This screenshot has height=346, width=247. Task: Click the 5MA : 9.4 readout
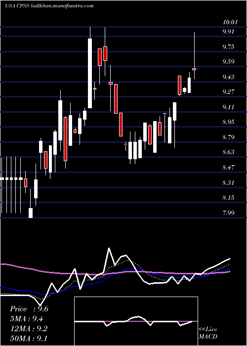[x=26, y=319]
